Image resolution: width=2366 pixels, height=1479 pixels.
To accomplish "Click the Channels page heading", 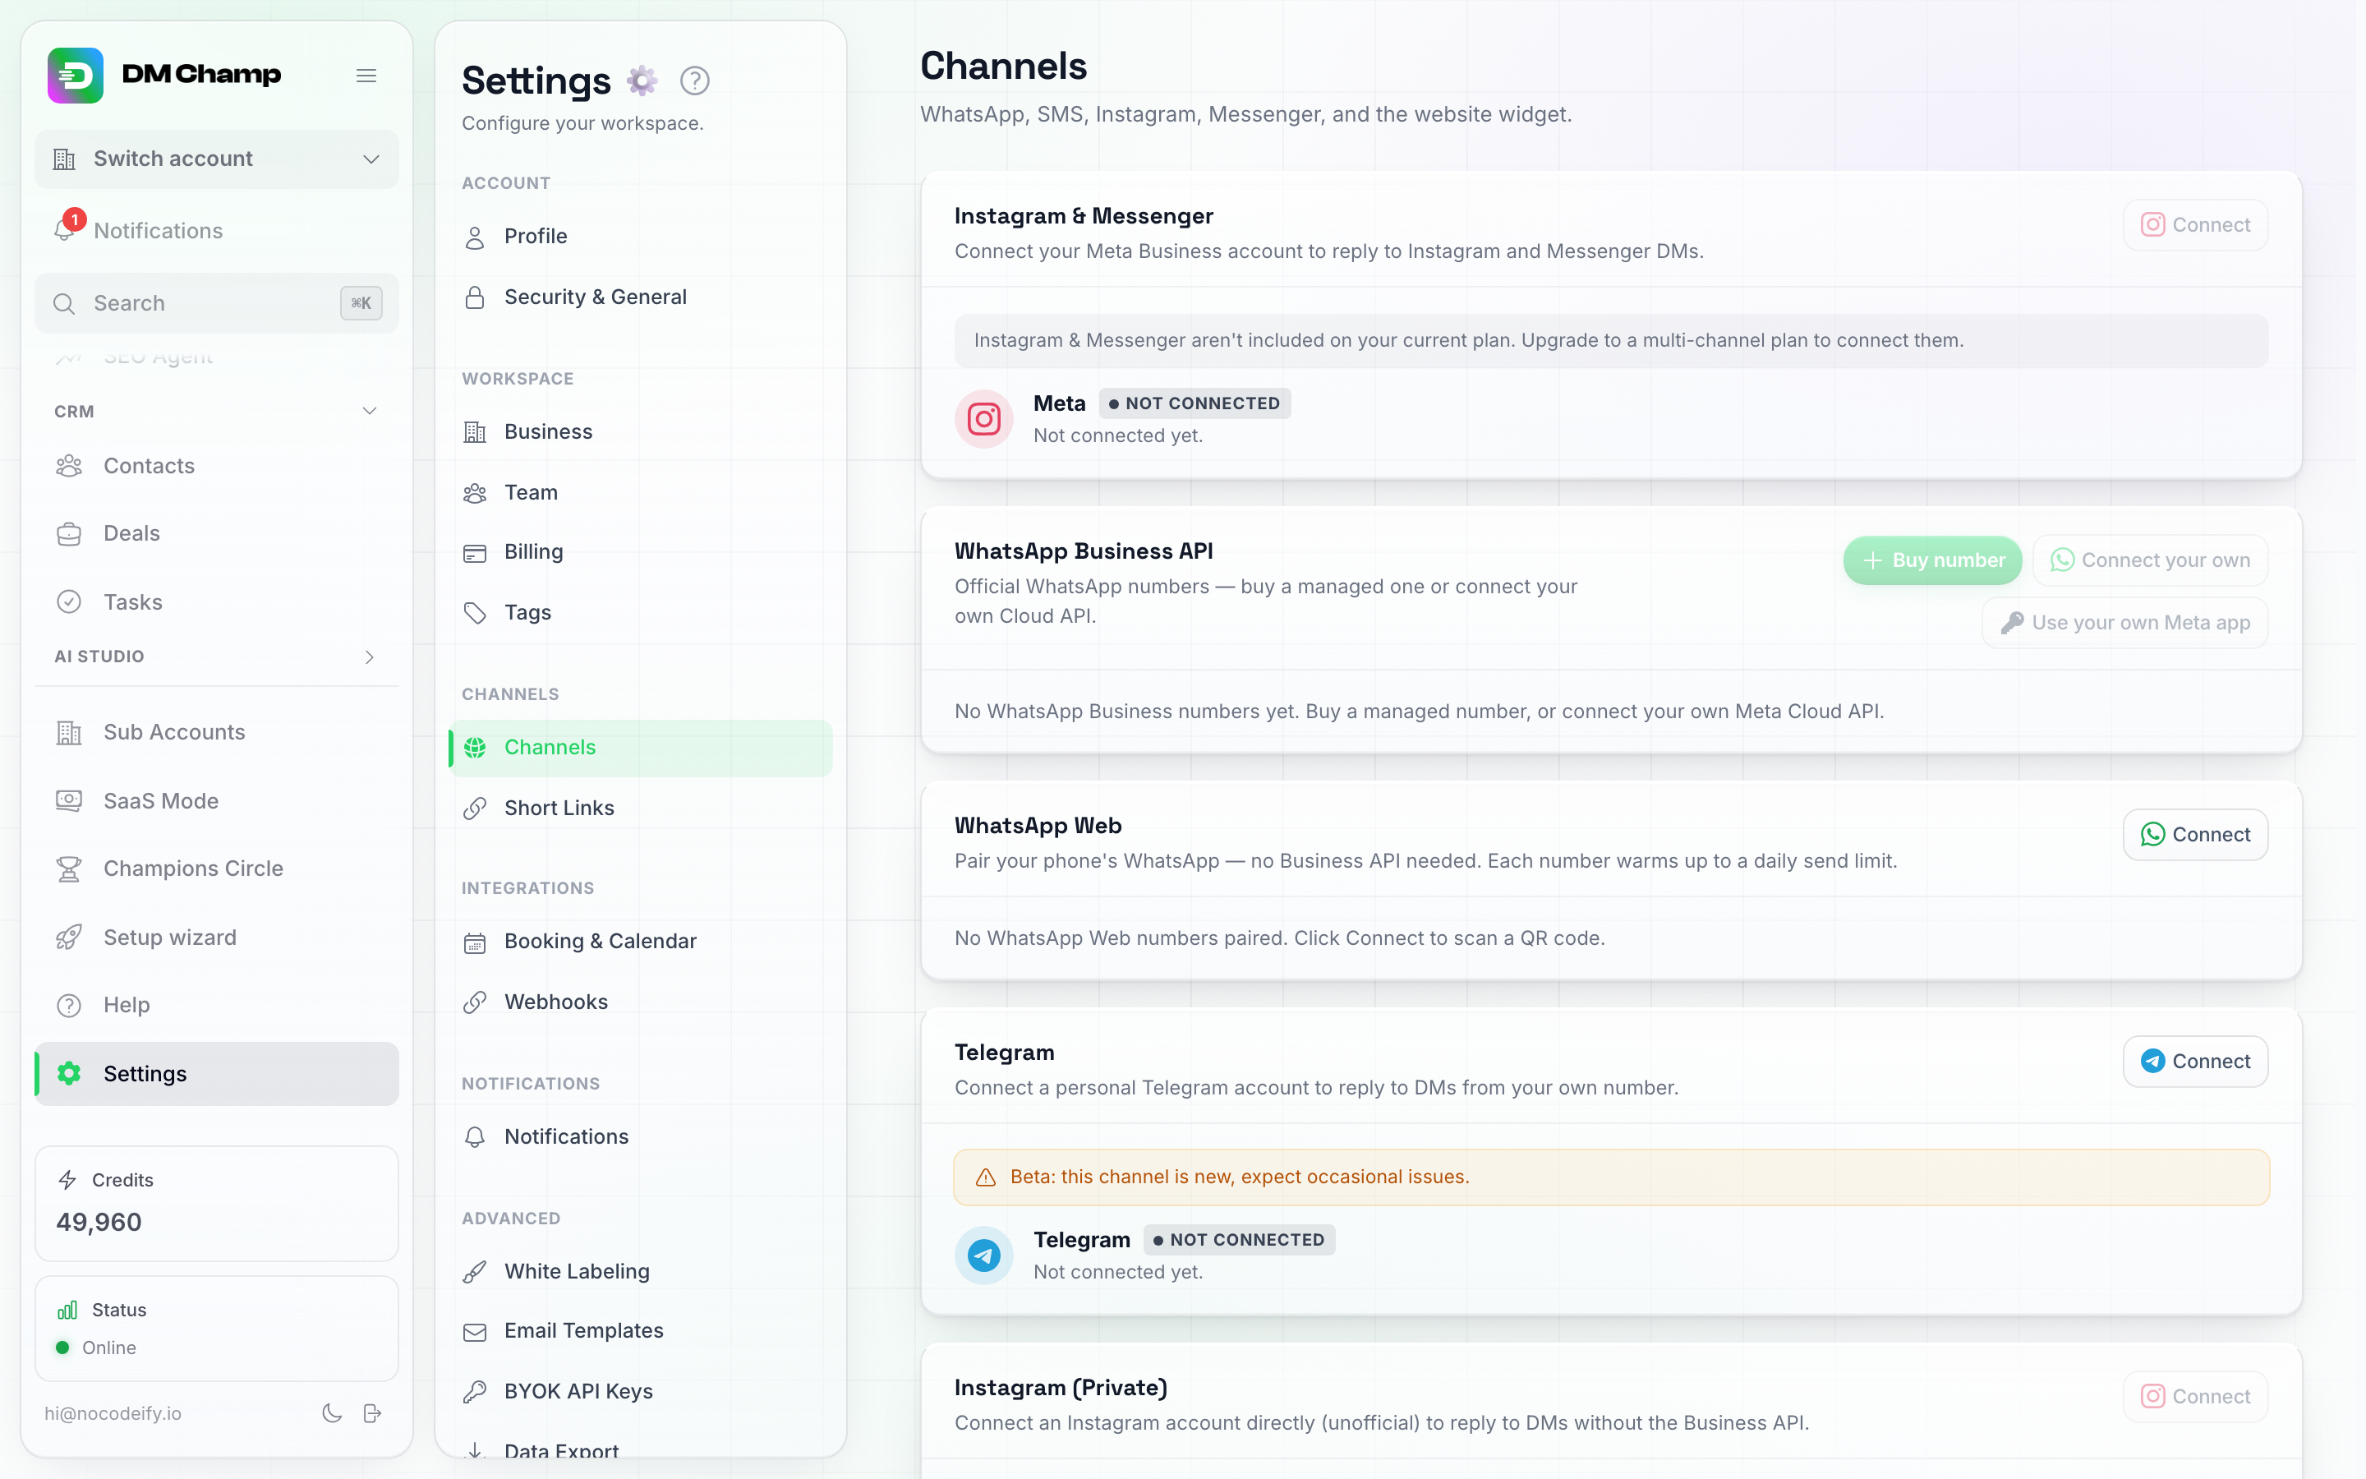I will [1003, 66].
